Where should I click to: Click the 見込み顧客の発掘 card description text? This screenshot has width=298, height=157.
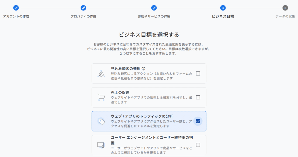(151, 76)
